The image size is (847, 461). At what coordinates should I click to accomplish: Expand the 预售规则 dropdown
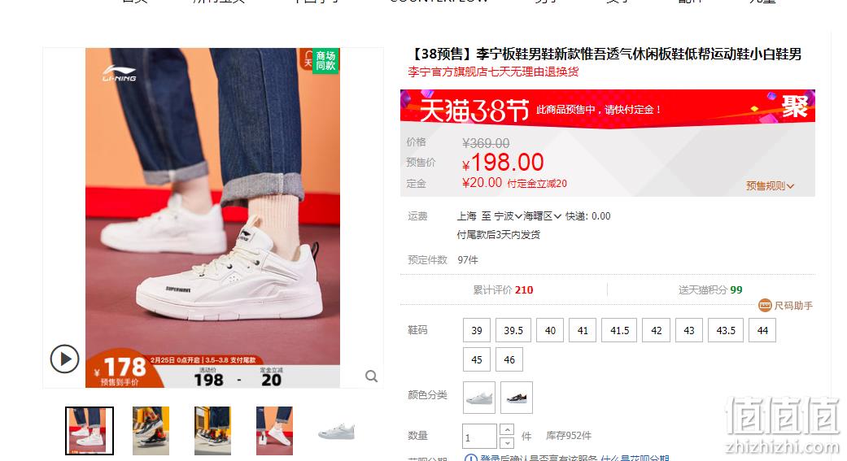[x=770, y=185]
